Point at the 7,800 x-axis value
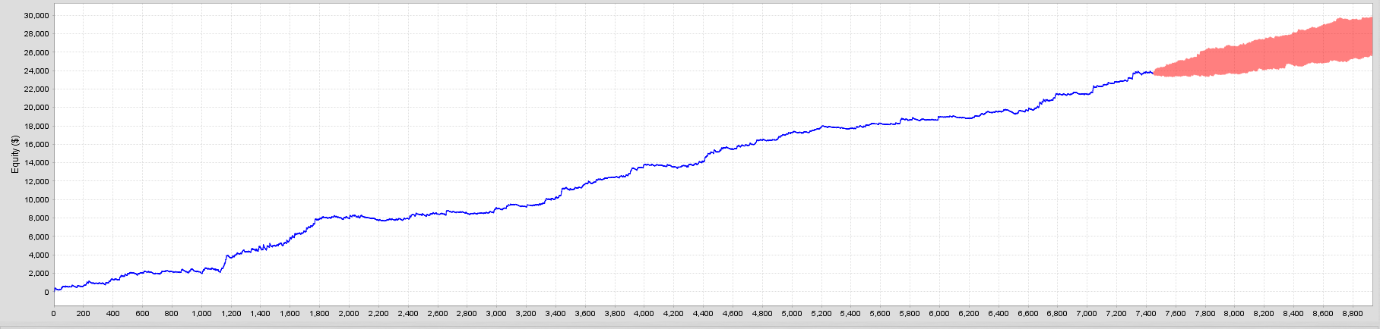 (x=1205, y=313)
